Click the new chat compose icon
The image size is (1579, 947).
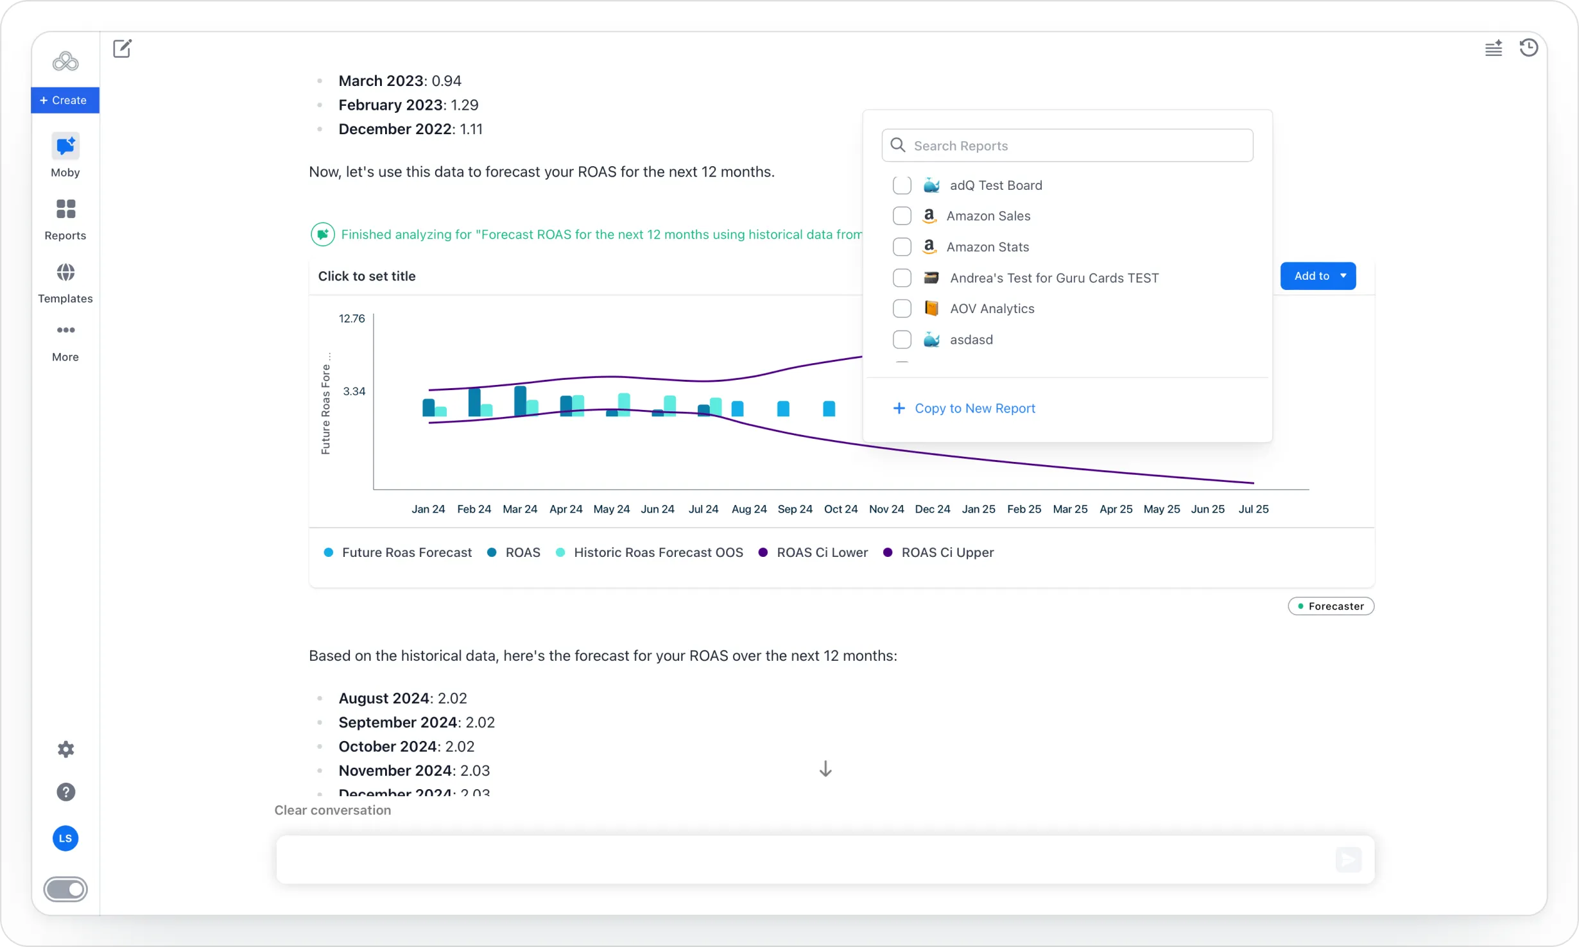coord(122,48)
